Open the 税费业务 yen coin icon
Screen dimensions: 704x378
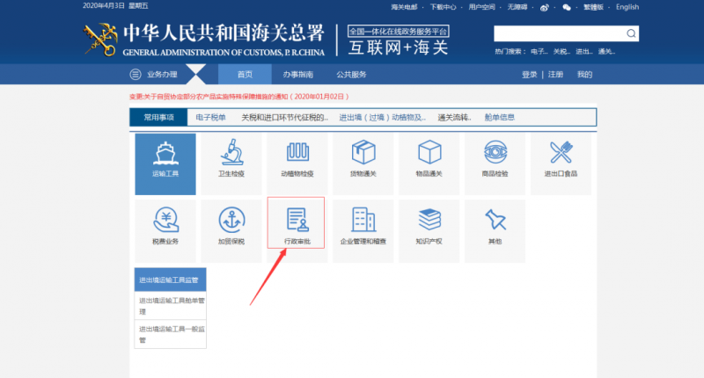[165, 220]
